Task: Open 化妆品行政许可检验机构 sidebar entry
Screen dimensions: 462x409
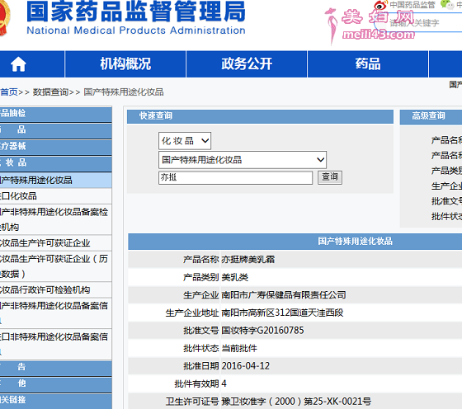Action: 56,289
